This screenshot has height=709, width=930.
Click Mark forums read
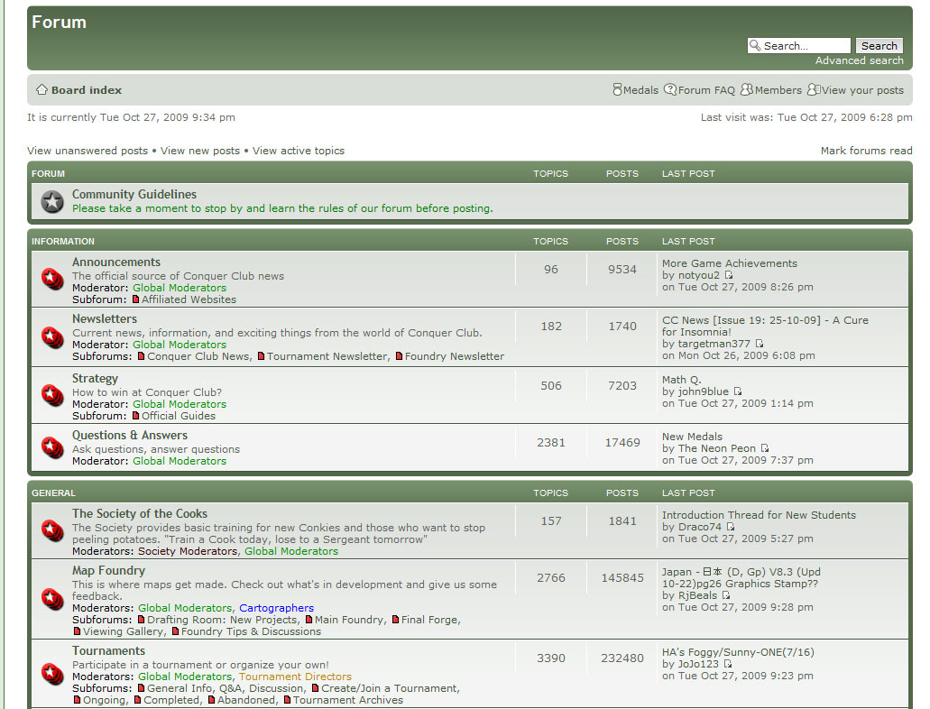click(866, 151)
